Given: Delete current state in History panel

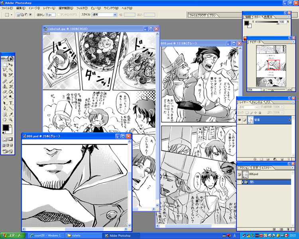Looking at the screenshot, I should [288, 229].
